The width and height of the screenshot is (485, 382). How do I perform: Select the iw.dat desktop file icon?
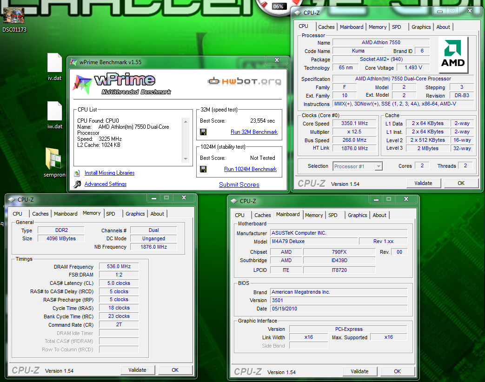(x=54, y=111)
